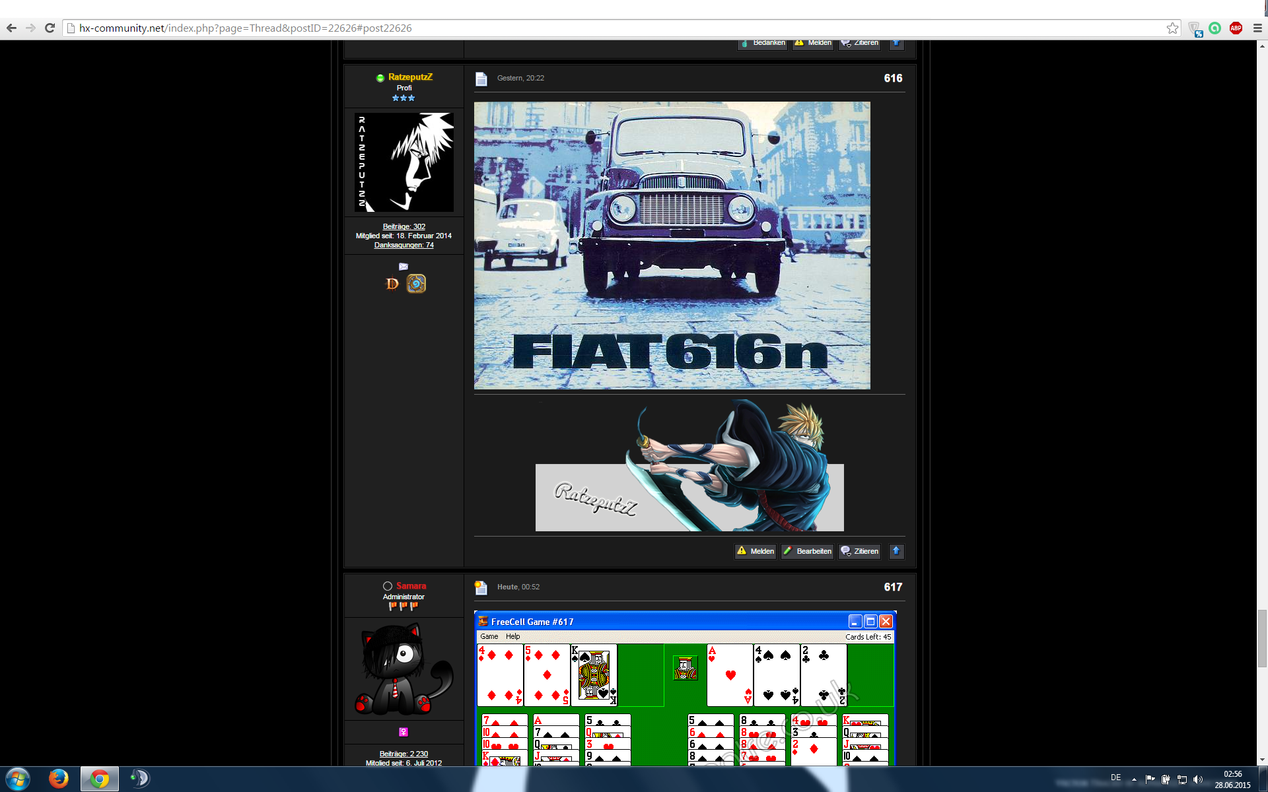Click the Fiat 616n image
Screen dimensions: 1268x792
click(x=672, y=246)
